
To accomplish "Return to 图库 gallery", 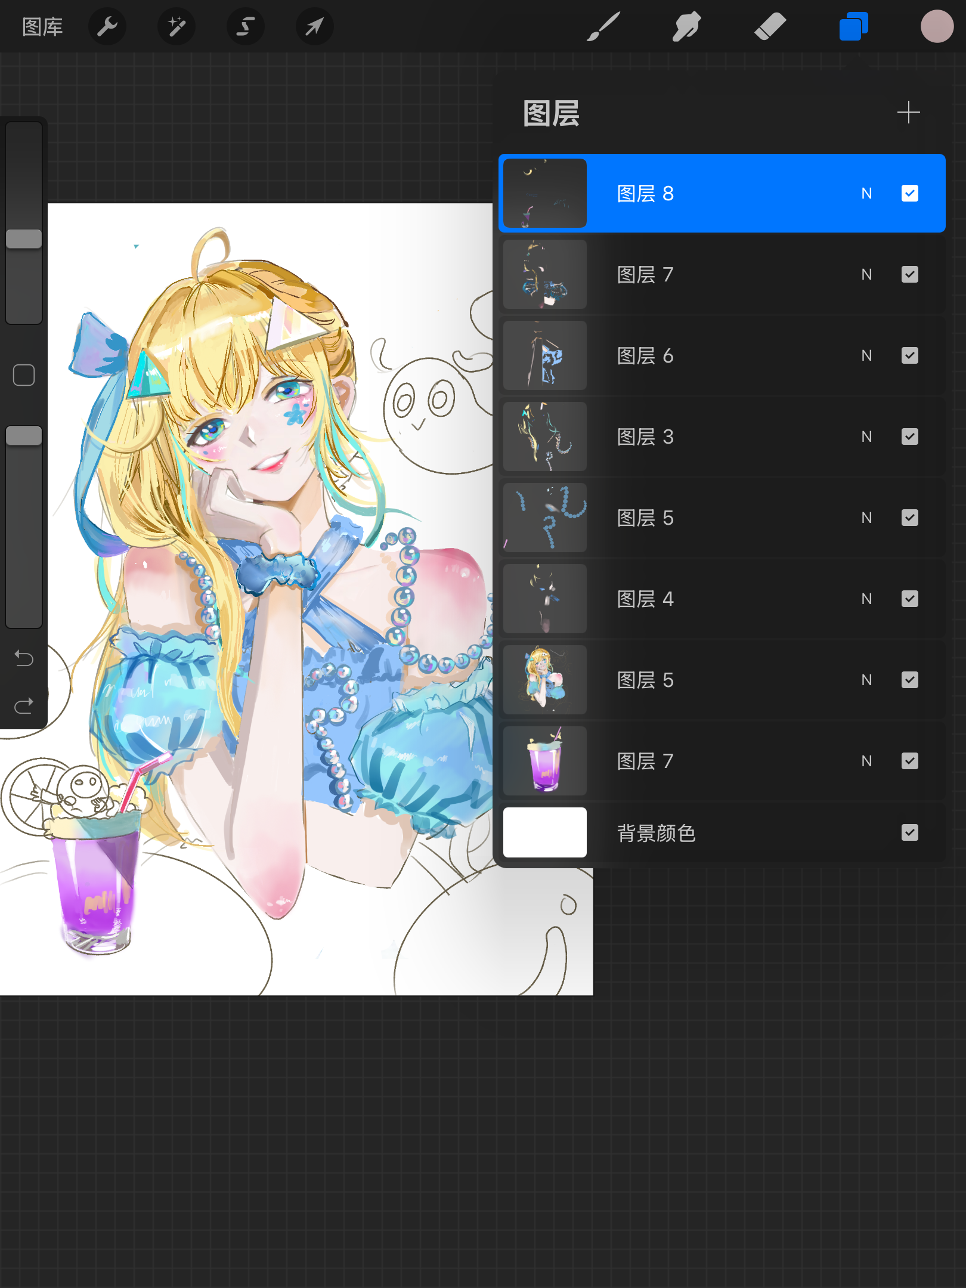I will (42, 27).
